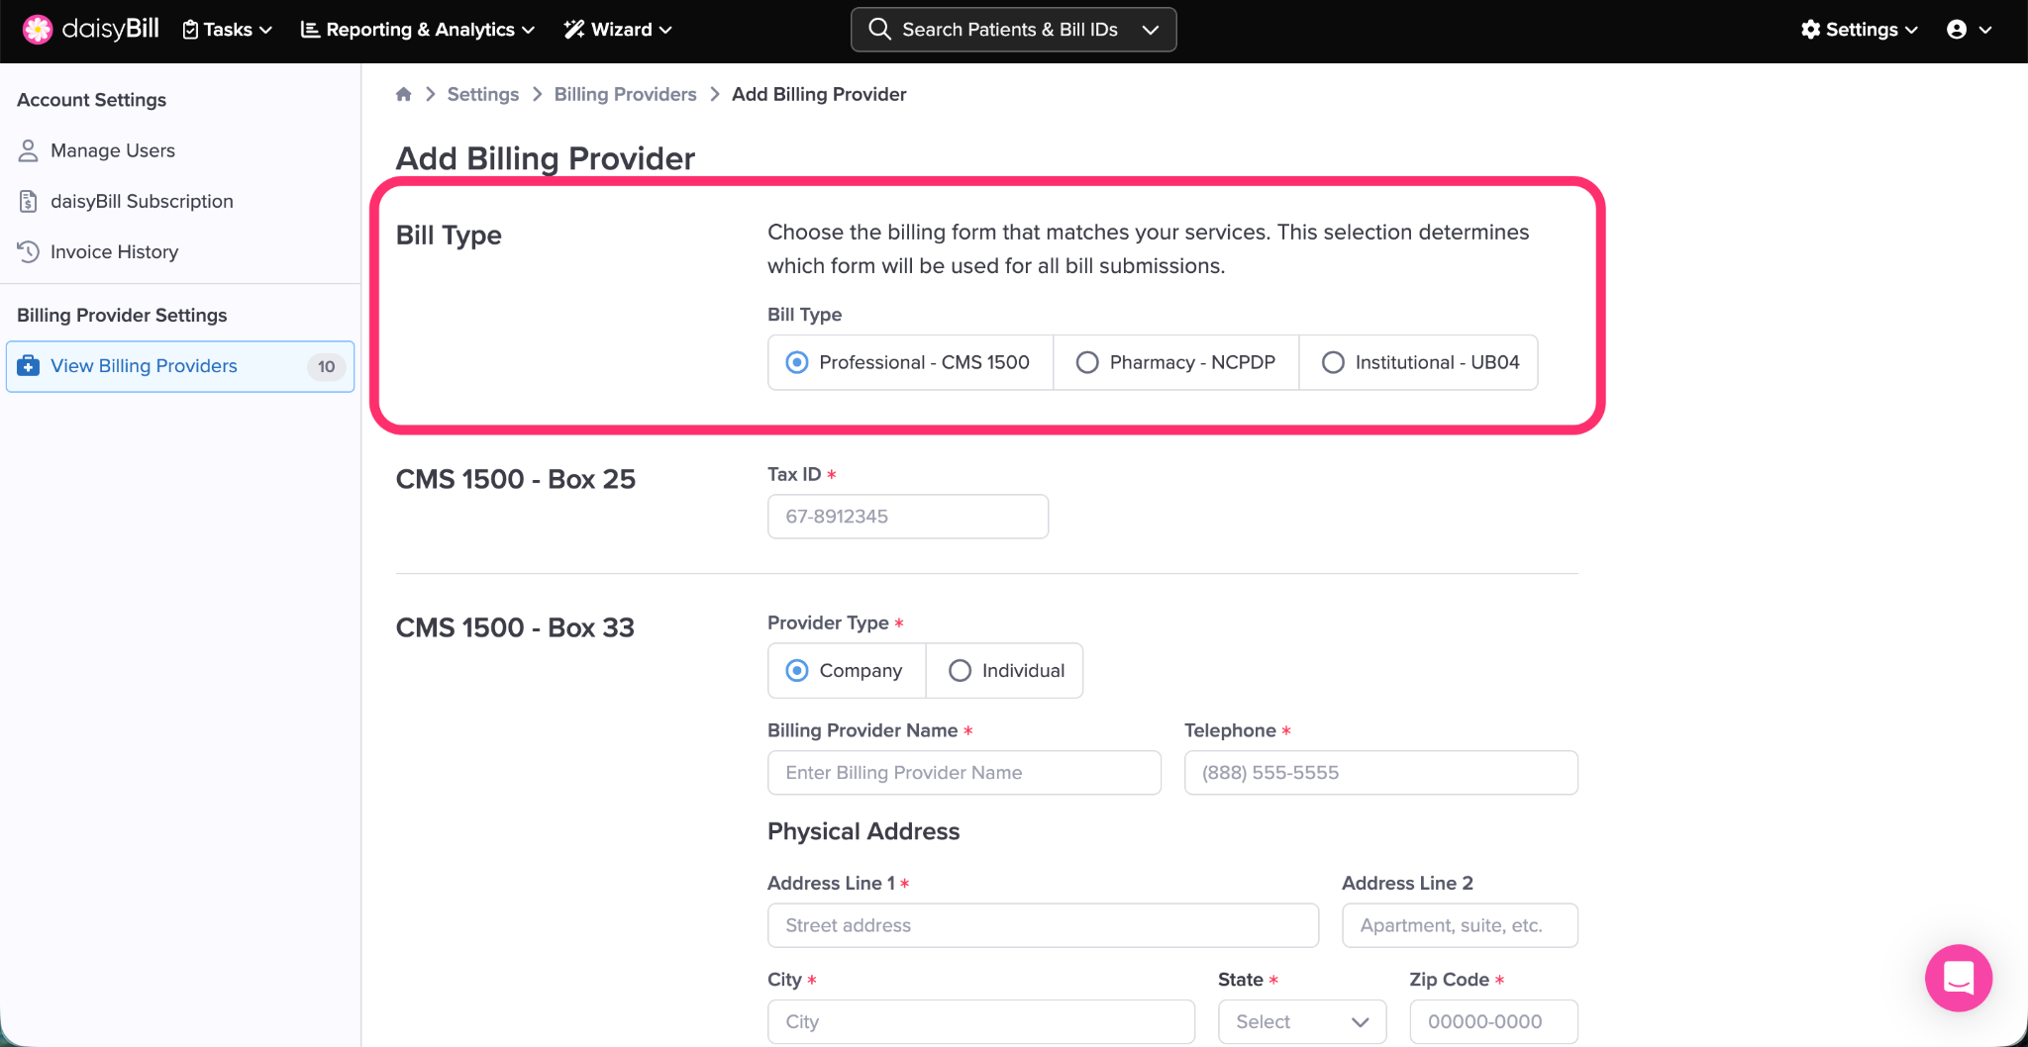Click the Manage Users person icon
2028x1047 pixels.
(x=29, y=150)
